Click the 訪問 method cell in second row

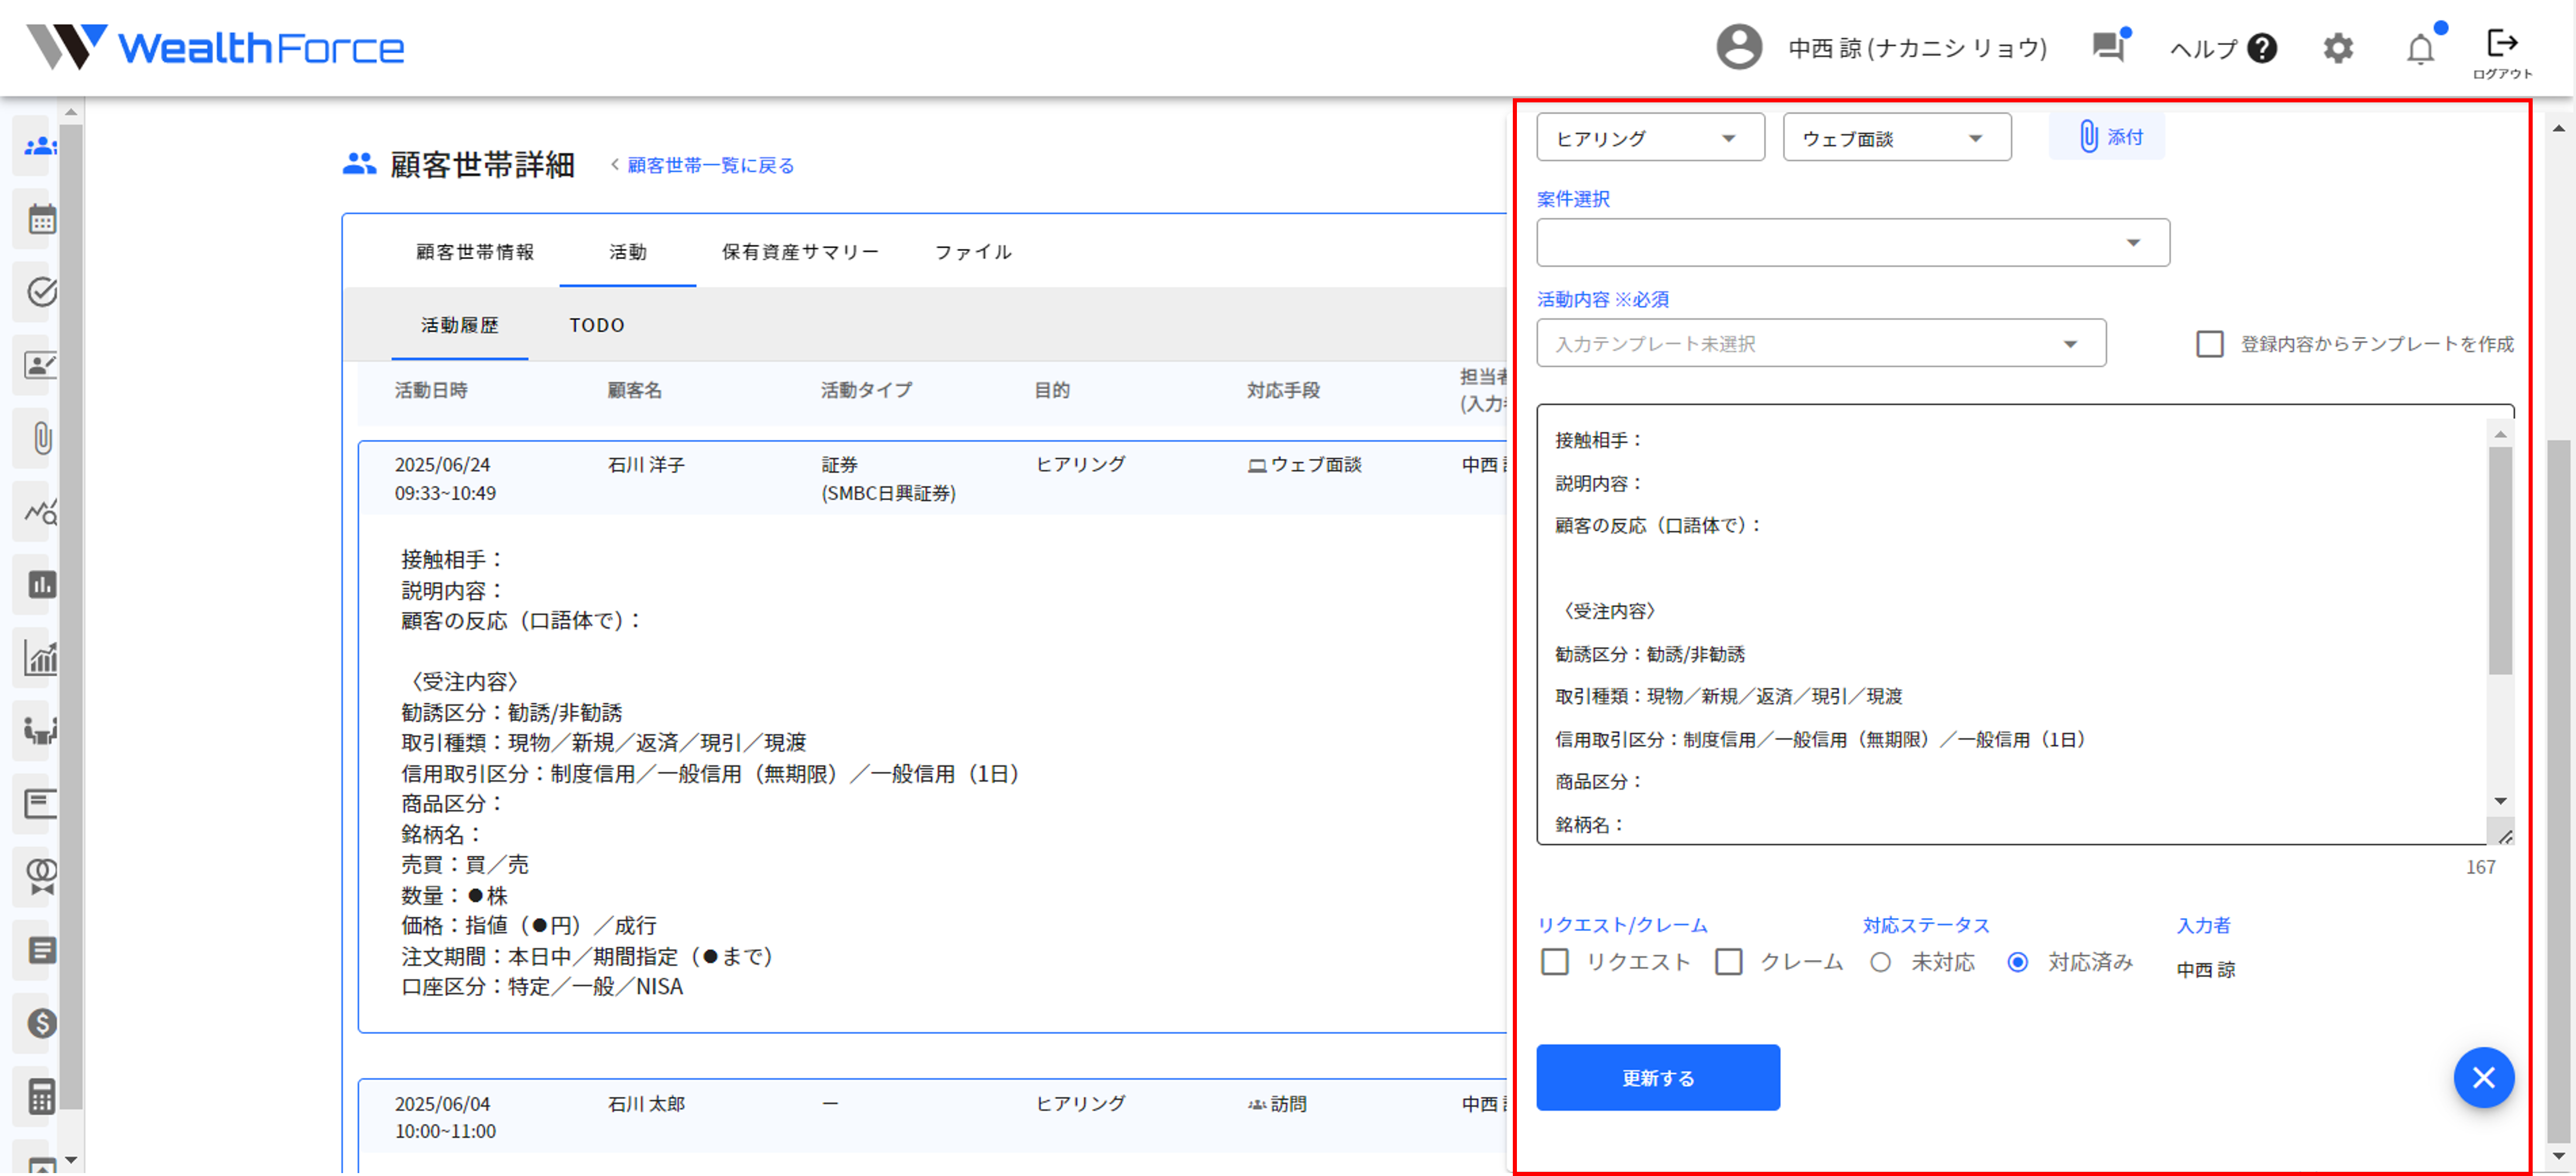[1277, 1104]
